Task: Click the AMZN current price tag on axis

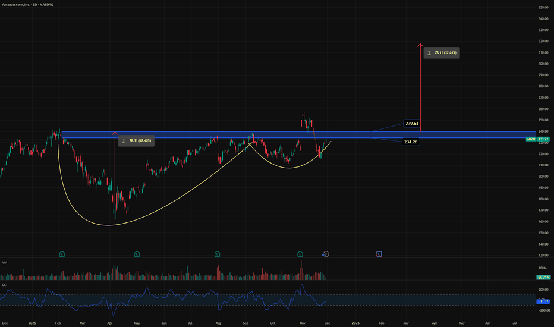Action: click(x=540, y=139)
